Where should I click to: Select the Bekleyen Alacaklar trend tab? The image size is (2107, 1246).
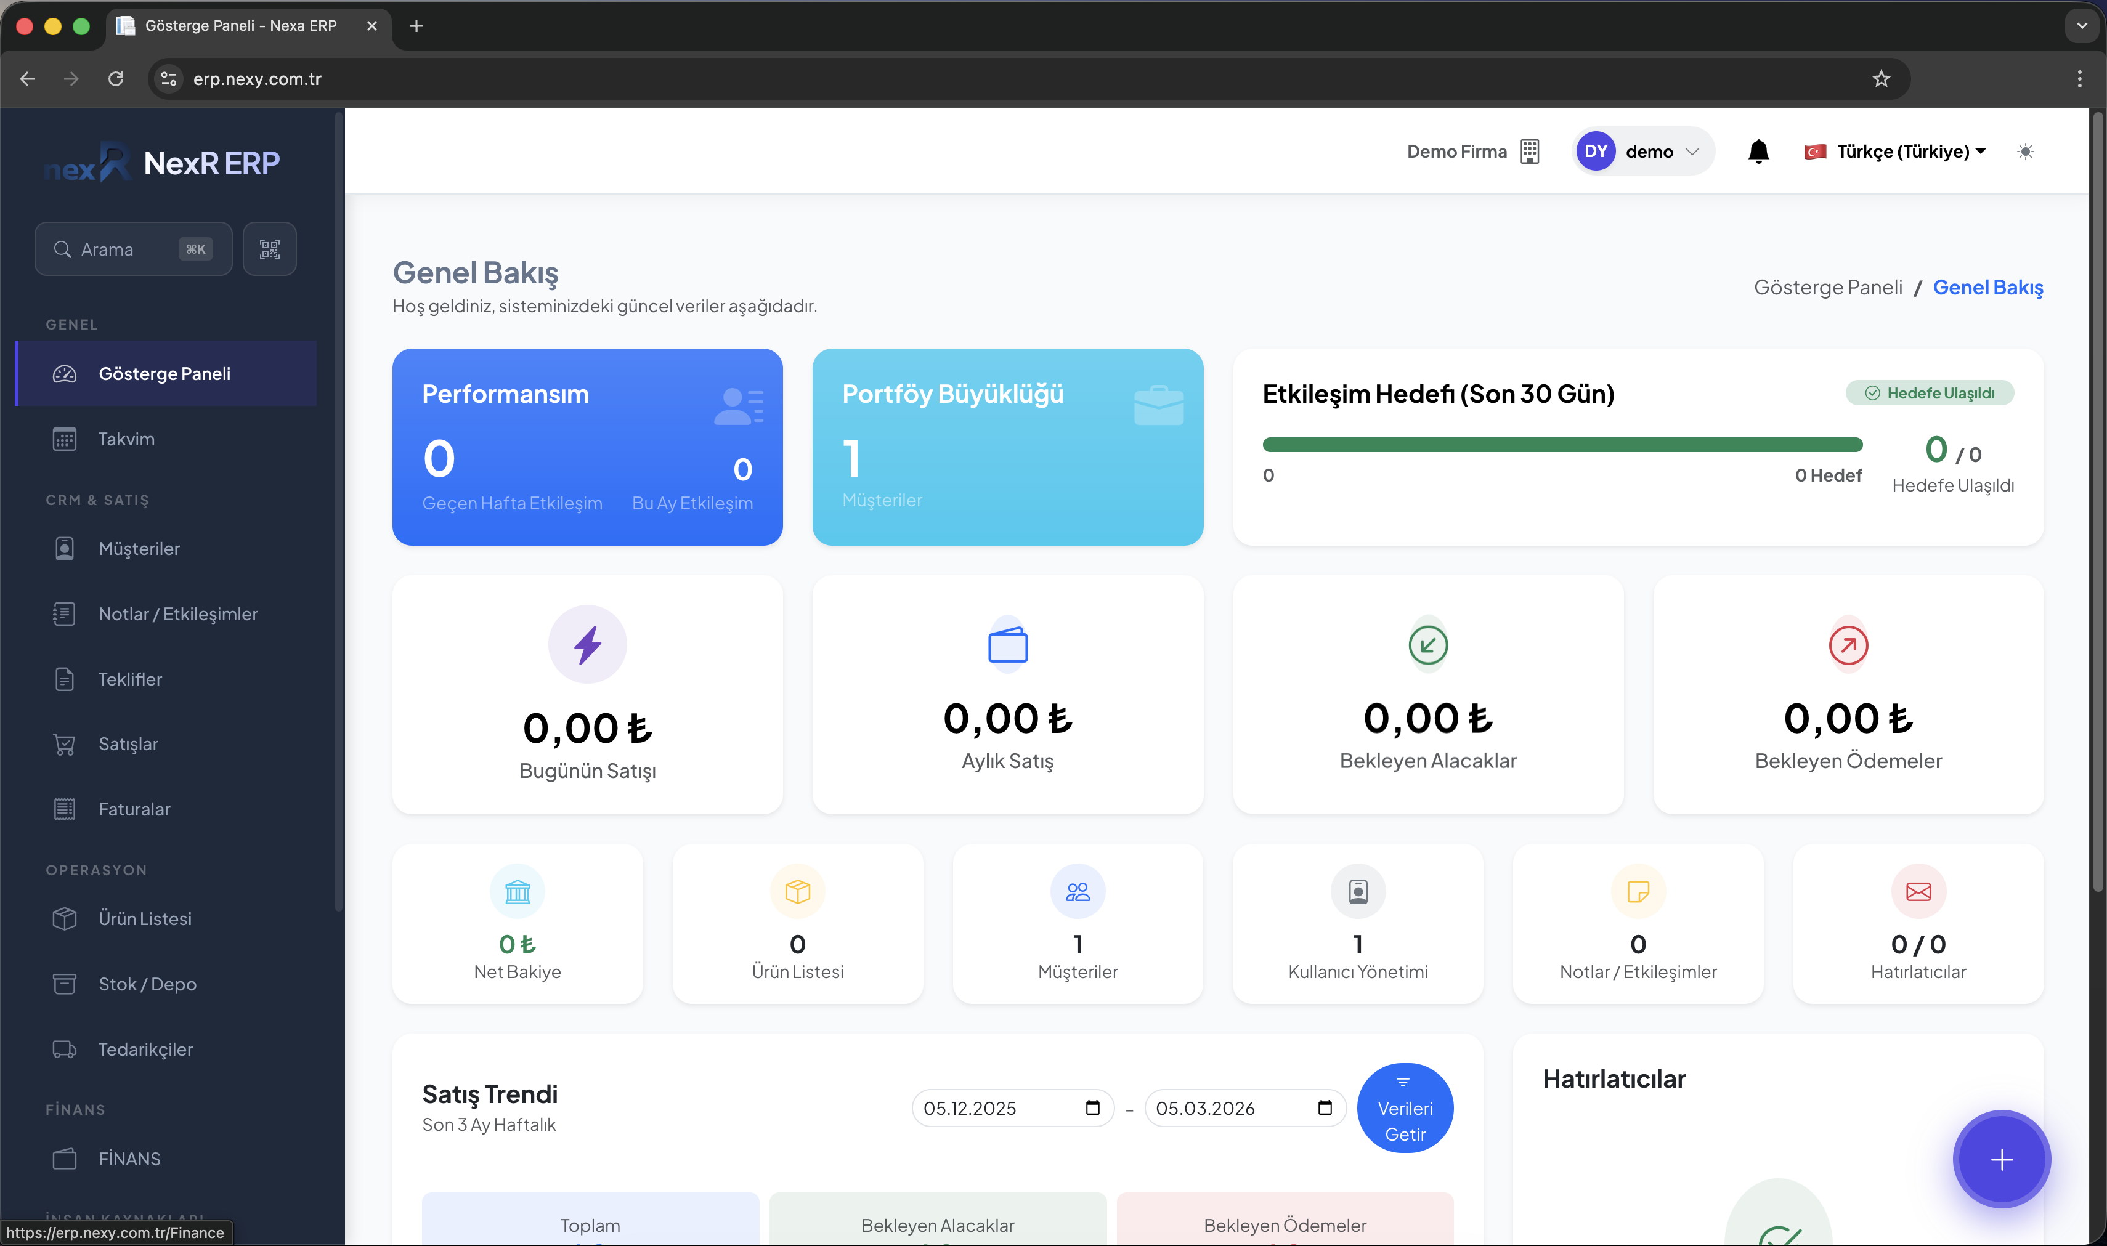[937, 1225]
